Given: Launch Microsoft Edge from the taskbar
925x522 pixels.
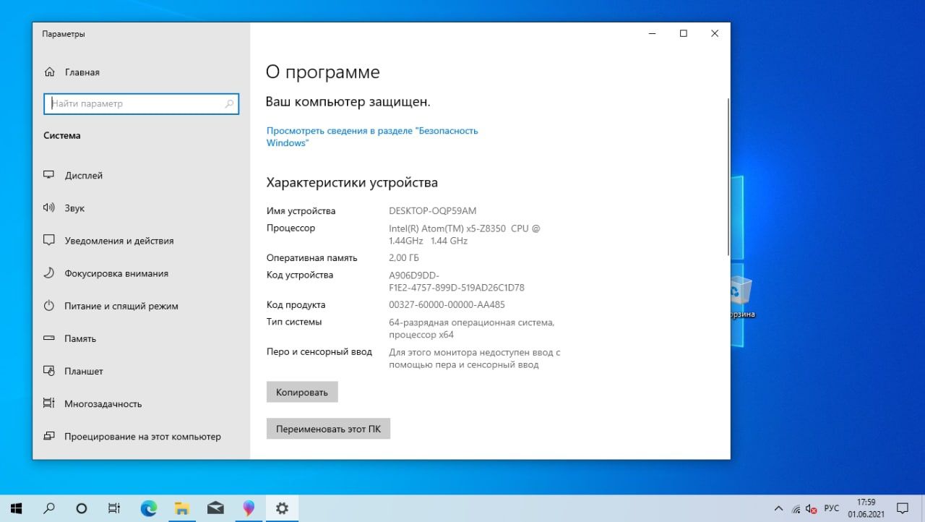Looking at the screenshot, I should [x=149, y=508].
